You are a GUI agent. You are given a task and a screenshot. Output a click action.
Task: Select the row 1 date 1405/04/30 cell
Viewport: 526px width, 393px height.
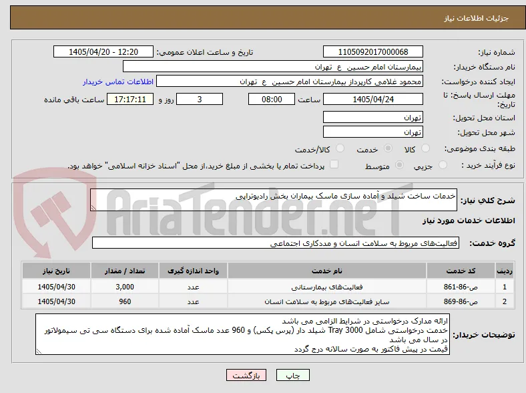(56, 287)
